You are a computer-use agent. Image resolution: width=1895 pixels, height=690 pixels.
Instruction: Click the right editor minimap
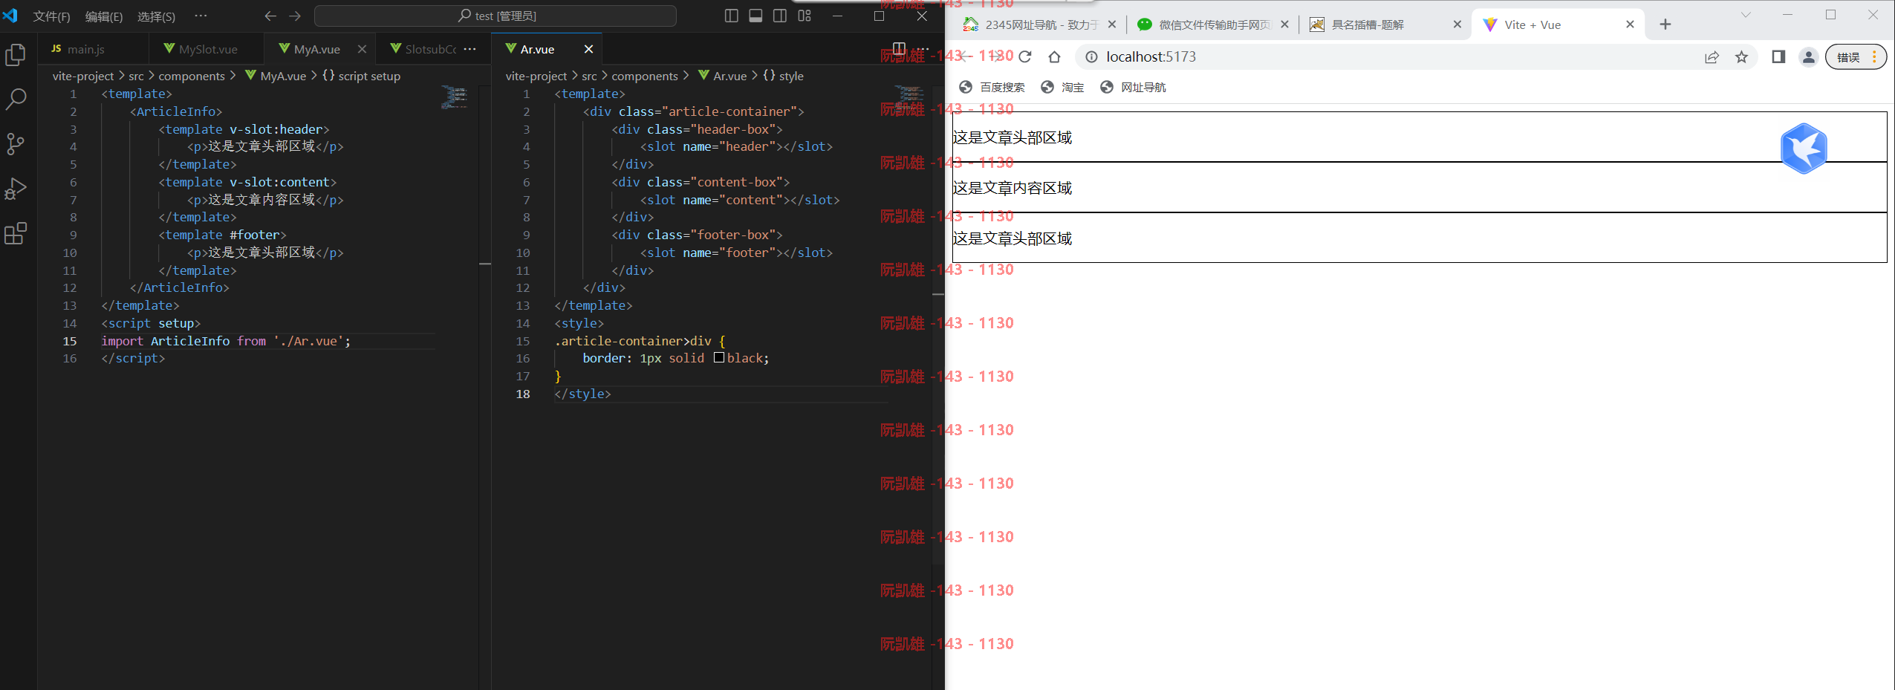[x=909, y=97]
